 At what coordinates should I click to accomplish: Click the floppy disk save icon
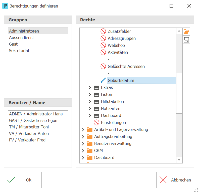click(x=186, y=40)
